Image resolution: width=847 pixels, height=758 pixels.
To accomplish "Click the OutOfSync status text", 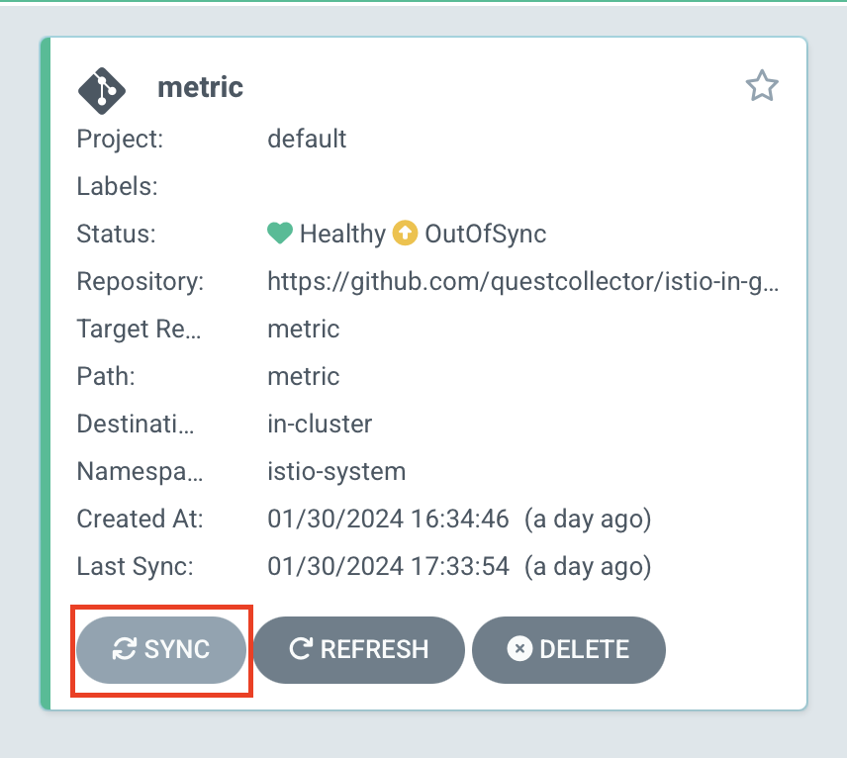I will (x=485, y=234).
